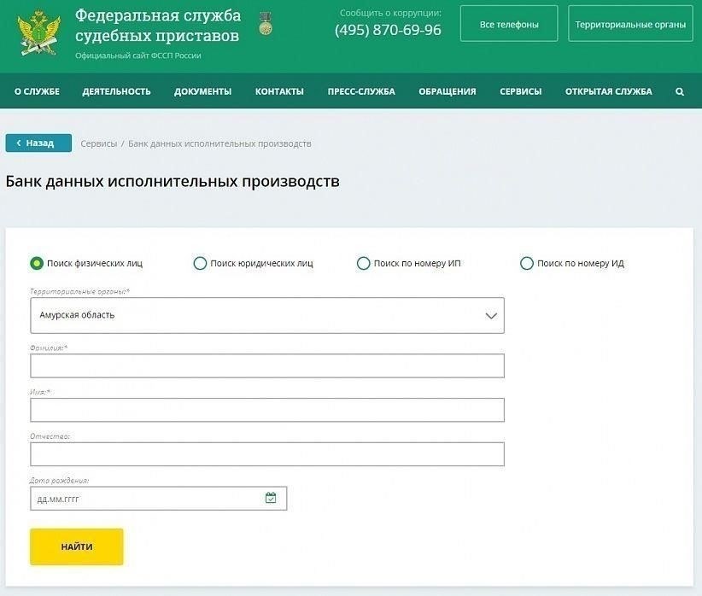Click the 'Все телефоны' button

click(x=509, y=24)
